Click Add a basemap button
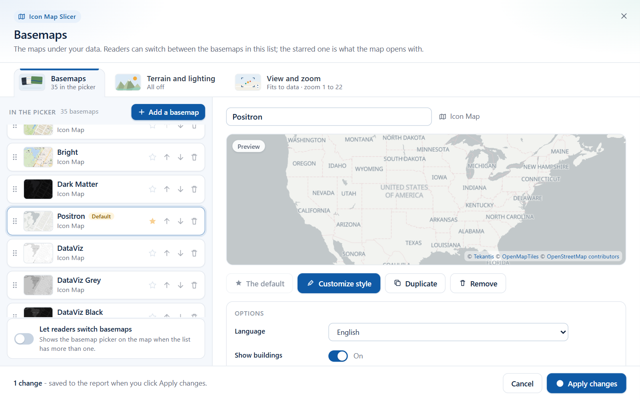The width and height of the screenshot is (640, 400). (x=168, y=112)
